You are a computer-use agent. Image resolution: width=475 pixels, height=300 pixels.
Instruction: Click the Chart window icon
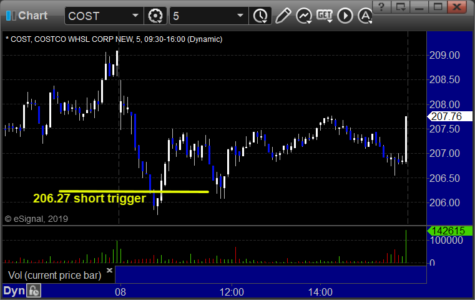(x=11, y=16)
